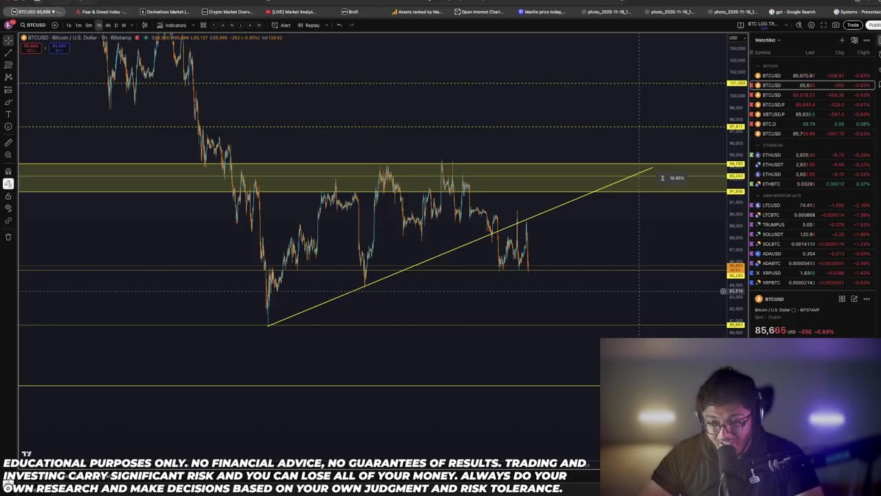Switch to Derivatives Market browser tab
881x496 pixels.
pos(164,12)
